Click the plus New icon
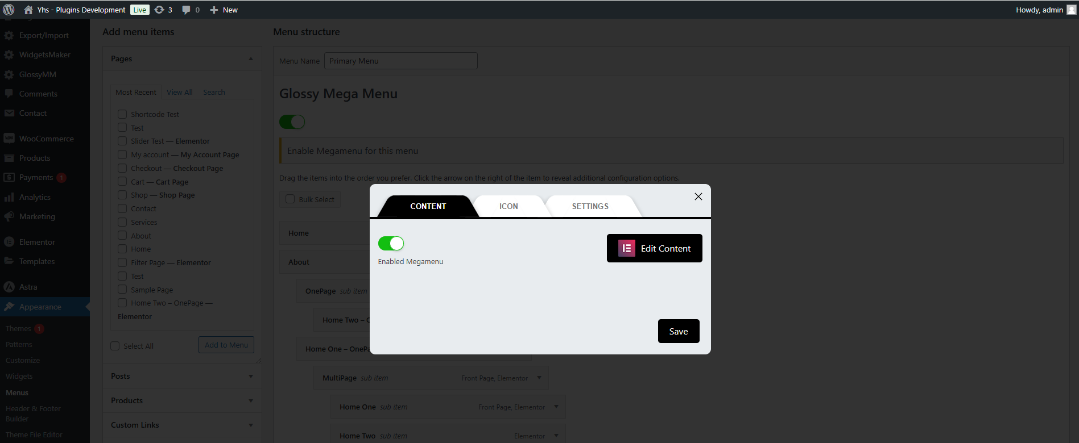Viewport: 1079px width, 443px height. 214,10
